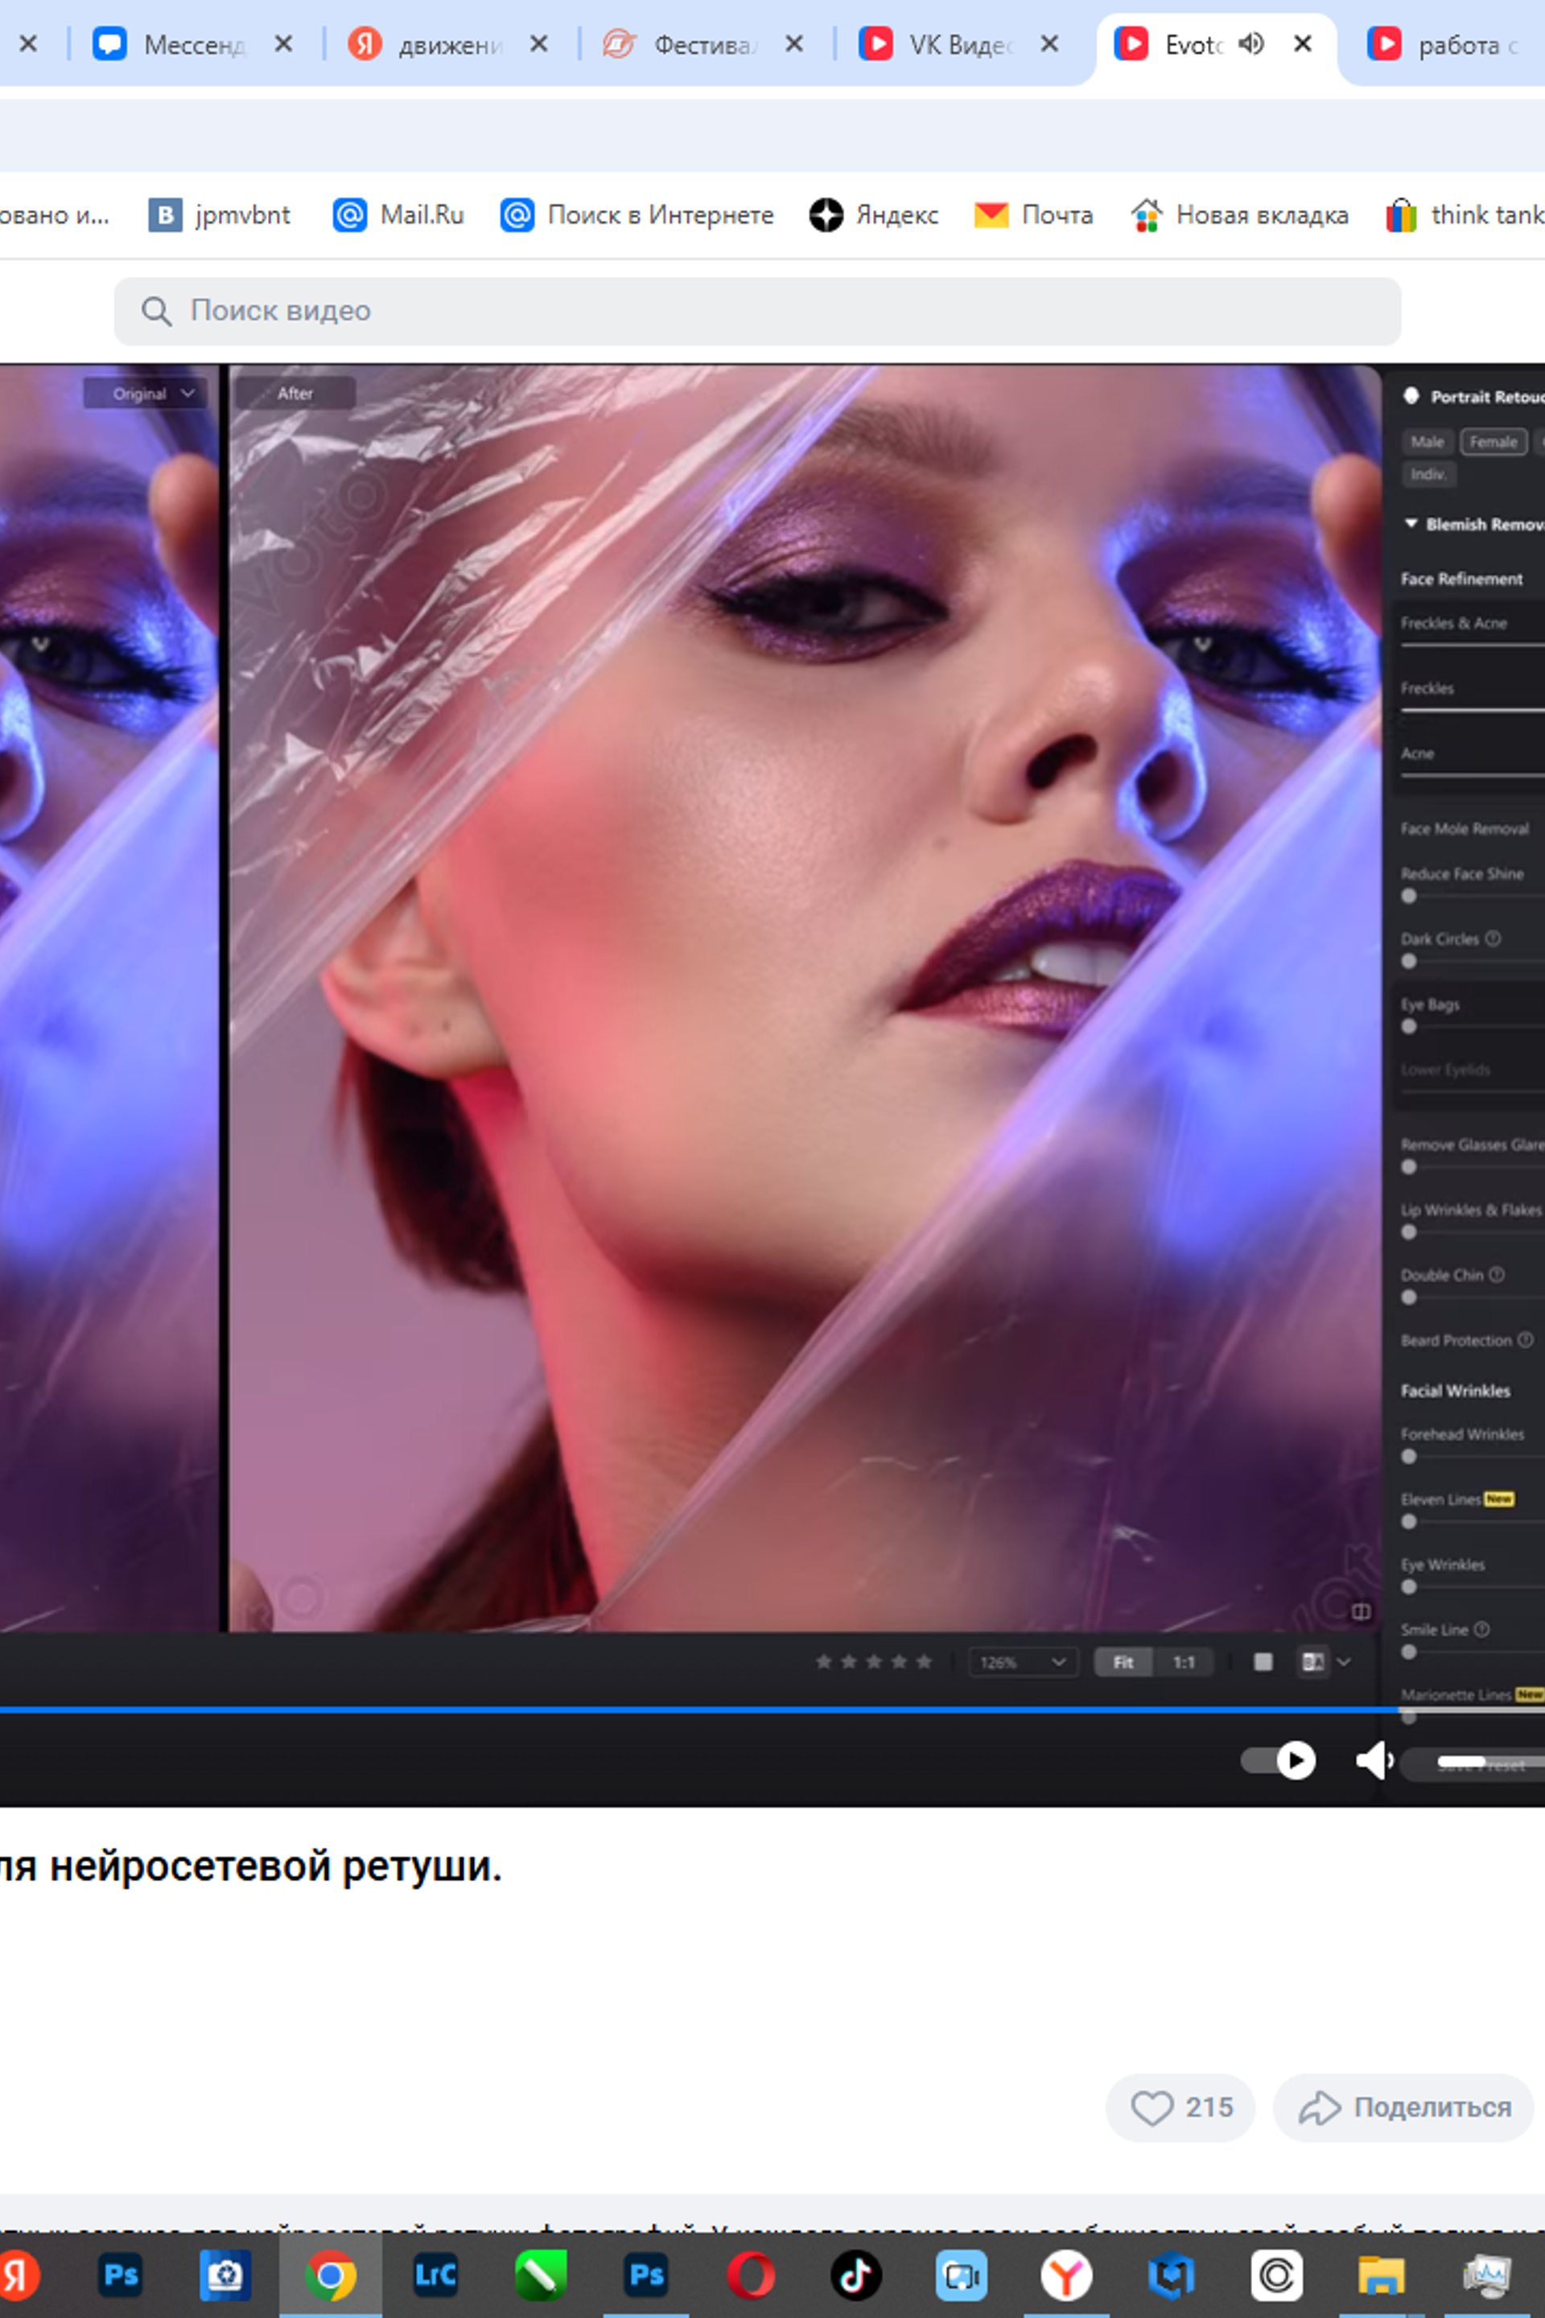Open Lightroom Classic from the taskbar
This screenshot has width=1545, height=2318.
[435, 2275]
